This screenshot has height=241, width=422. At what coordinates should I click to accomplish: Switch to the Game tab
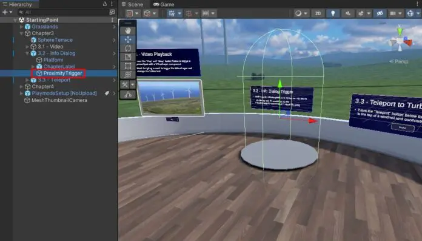click(164, 4)
